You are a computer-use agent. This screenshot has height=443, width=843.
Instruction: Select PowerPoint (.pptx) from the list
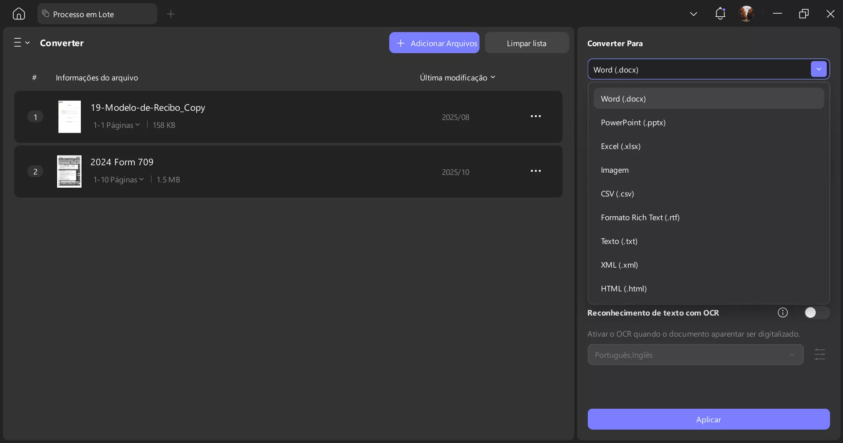click(633, 123)
